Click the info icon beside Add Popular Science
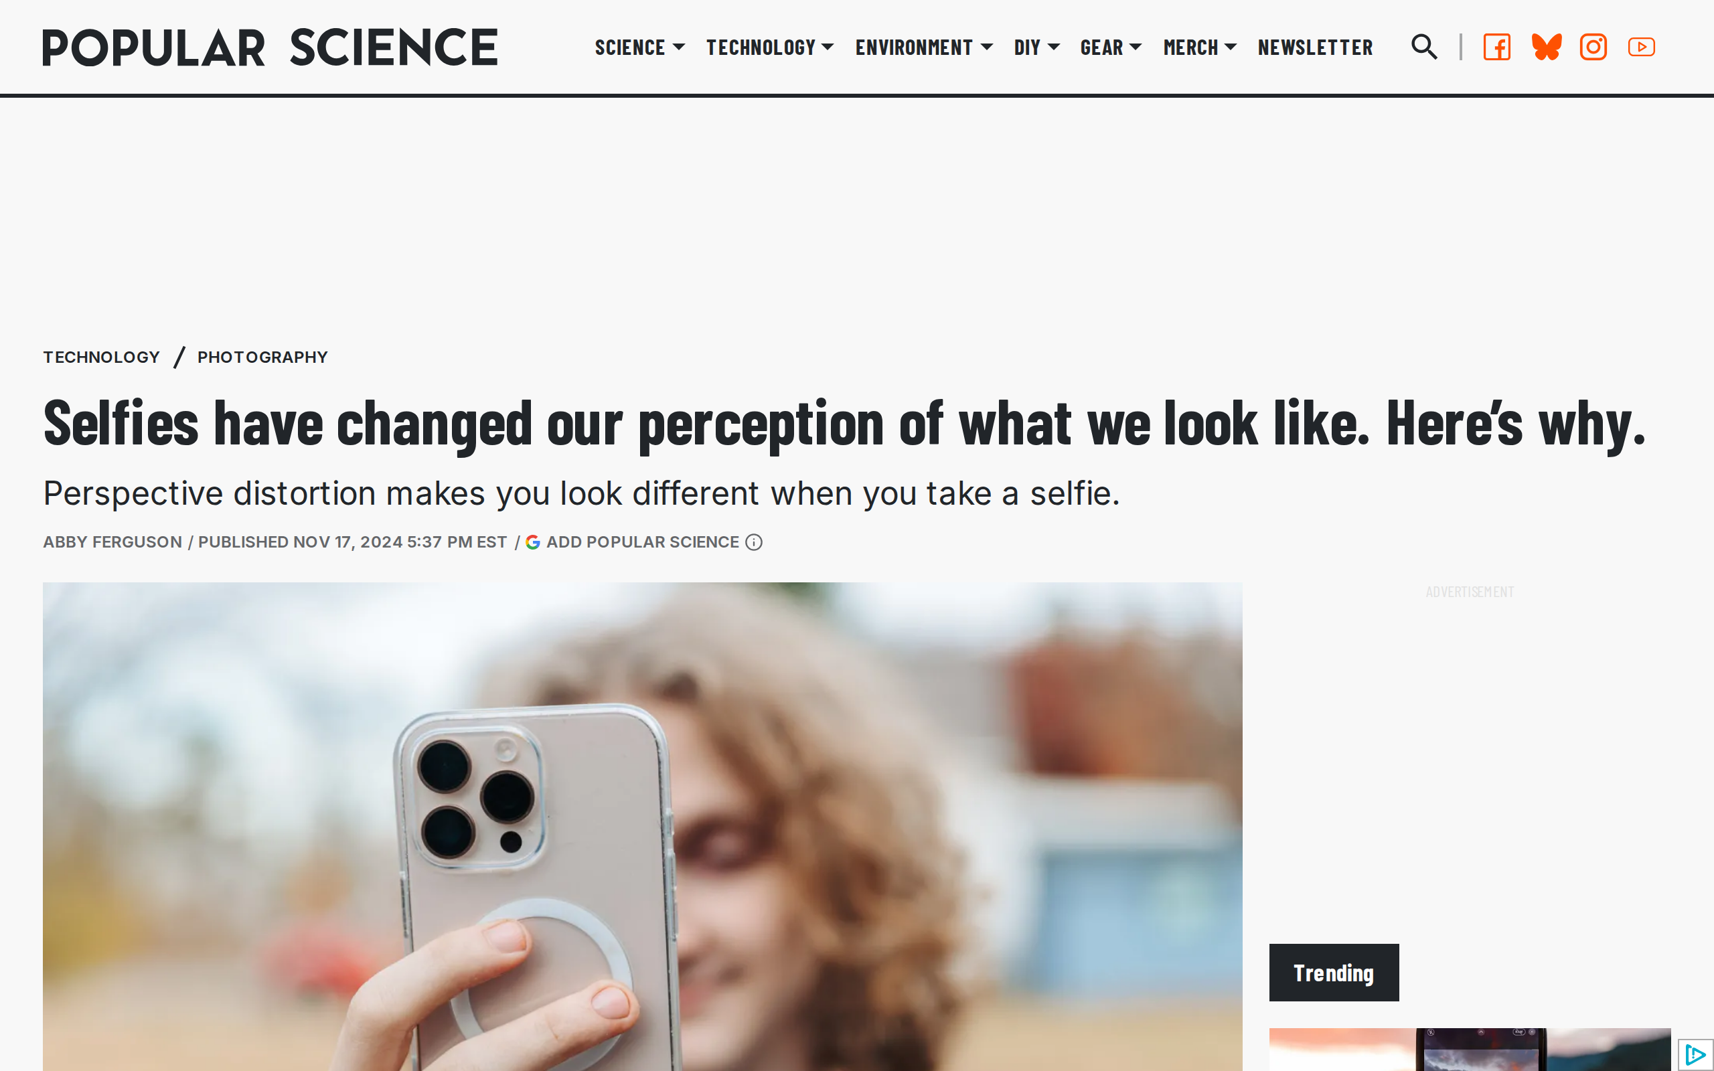 point(754,542)
